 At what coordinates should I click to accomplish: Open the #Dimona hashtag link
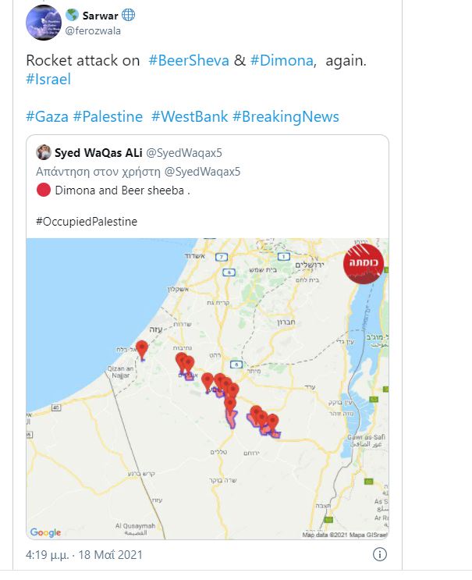click(281, 61)
